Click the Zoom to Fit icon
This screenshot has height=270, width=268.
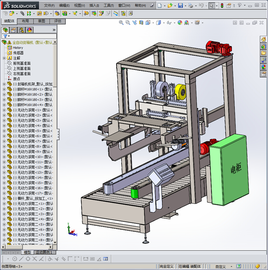click(x=122, y=23)
